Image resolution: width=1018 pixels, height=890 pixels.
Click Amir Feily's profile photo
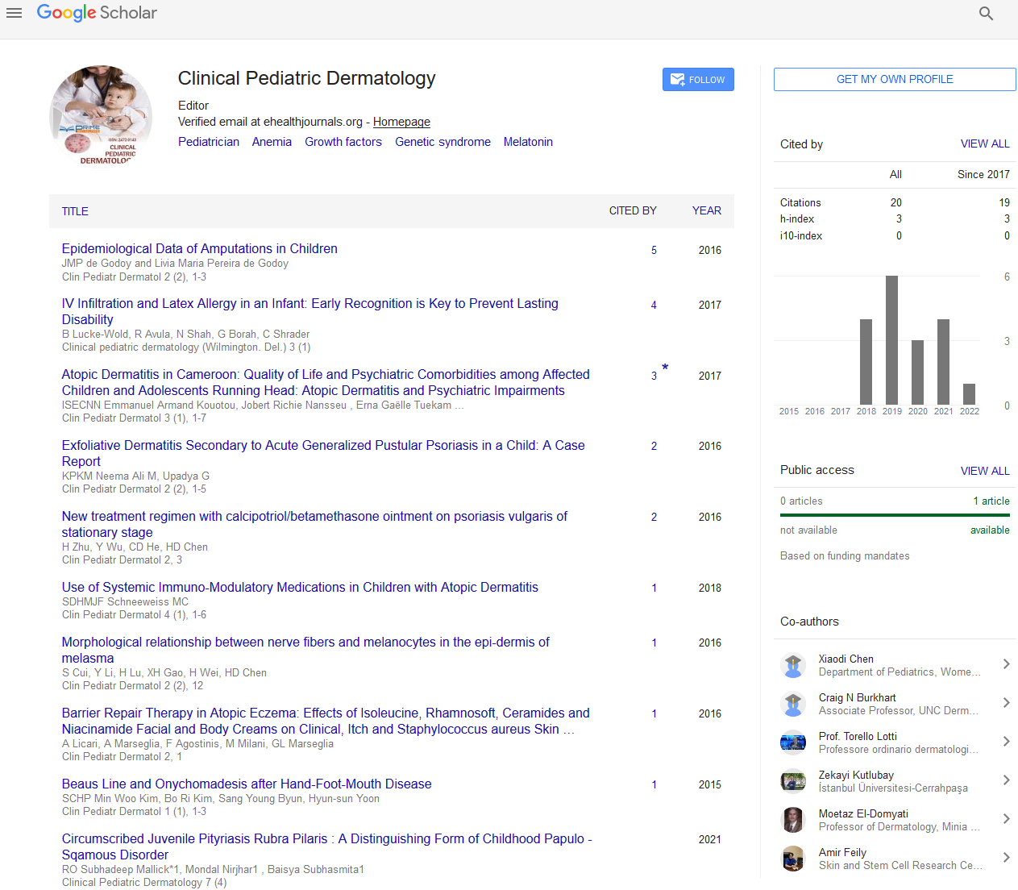[x=793, y=859]
